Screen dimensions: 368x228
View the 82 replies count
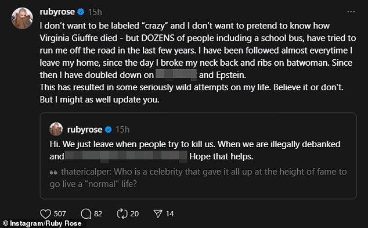click(98, 214)
